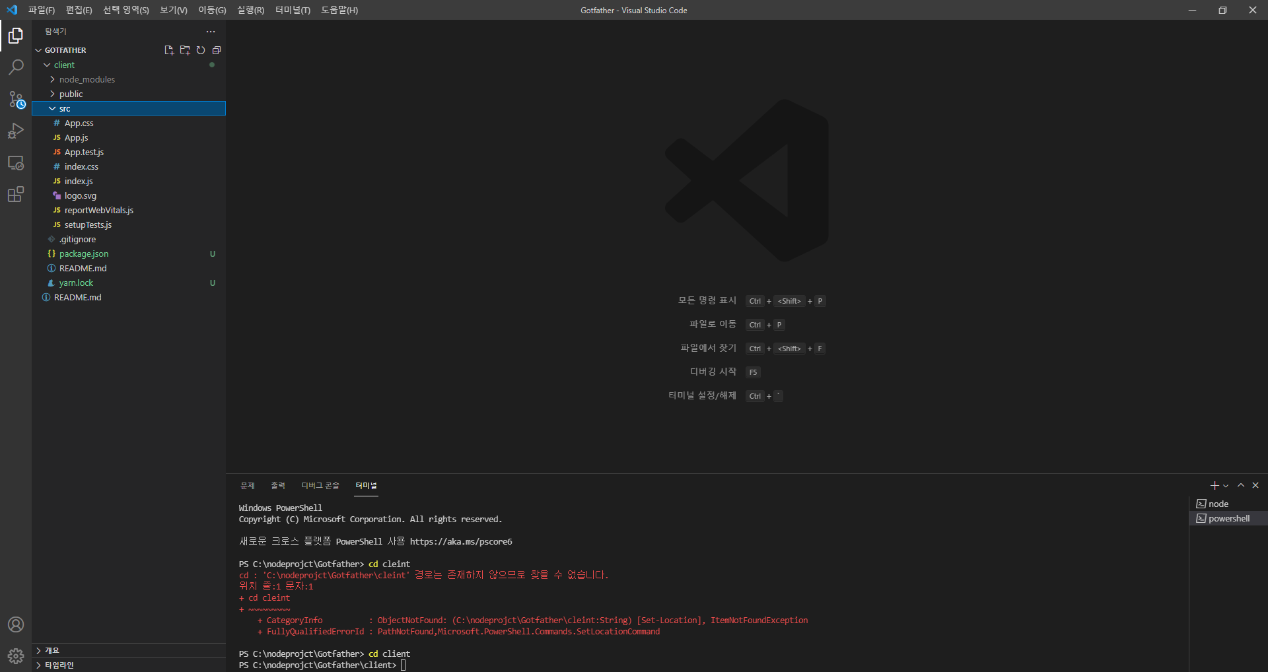Click the 파일로 이동 shortcut label

tap(713, 325)
